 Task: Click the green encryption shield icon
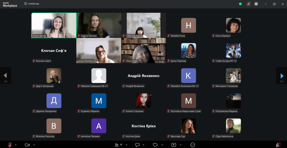[240, 4]
